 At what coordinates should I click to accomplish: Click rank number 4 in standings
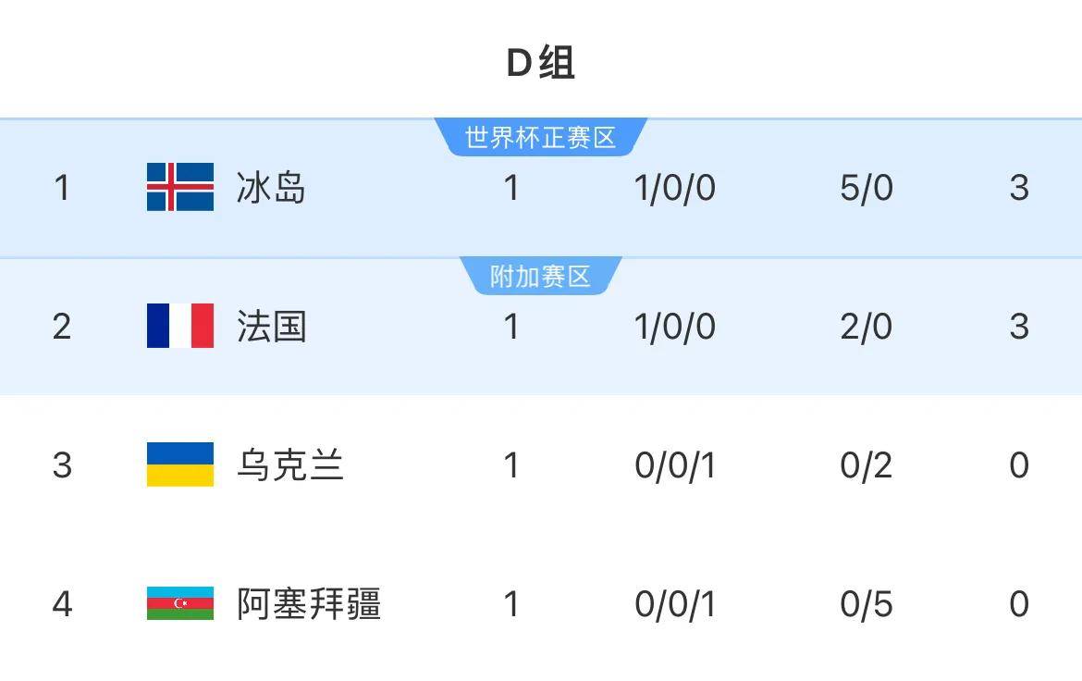(62, 603)
